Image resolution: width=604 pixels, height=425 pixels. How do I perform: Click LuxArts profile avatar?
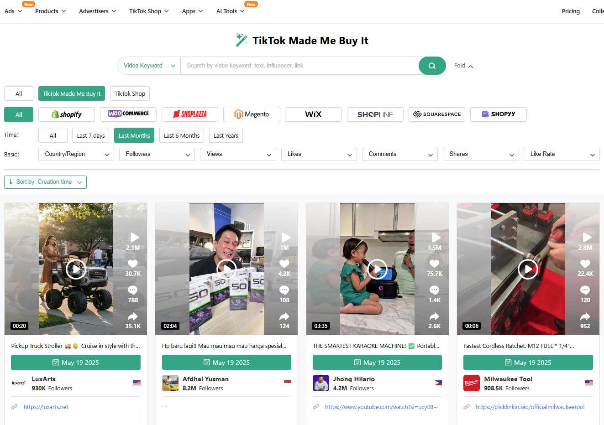tap(19, 383)
